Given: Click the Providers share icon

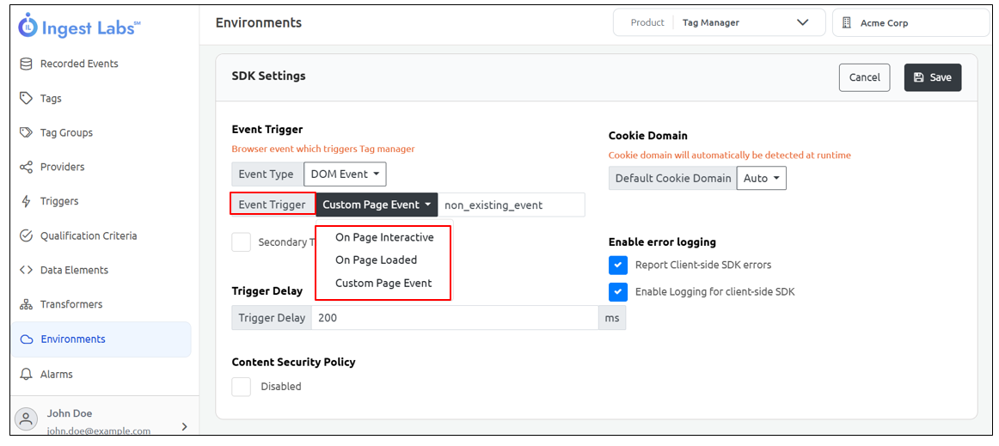Looking at the screenshot, I should [x=26, y=167].
